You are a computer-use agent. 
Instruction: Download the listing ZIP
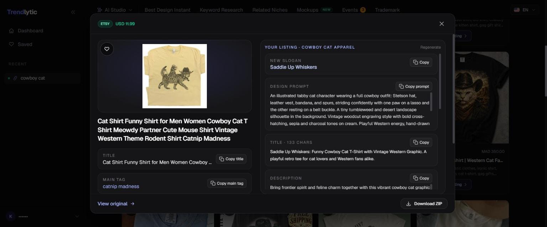(424, 204)
